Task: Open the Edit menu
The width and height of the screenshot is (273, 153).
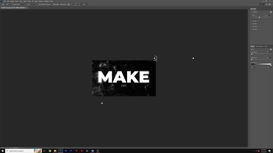Action: coord(8,1)
